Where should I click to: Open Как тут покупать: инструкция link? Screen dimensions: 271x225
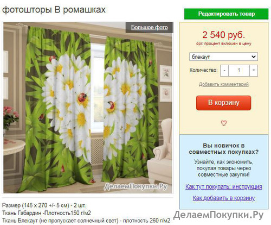tap(224, 186)
